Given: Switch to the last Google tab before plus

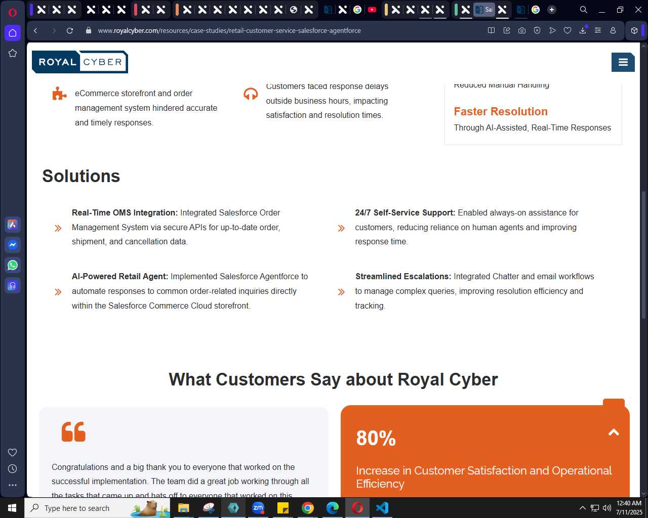Looking at the screenshot, I should 536,10.
